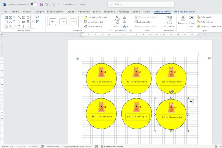Viewport: 222px width, 148px height.
Task: Click the Undo arrow icon
Action: click(x=47, y=4)
